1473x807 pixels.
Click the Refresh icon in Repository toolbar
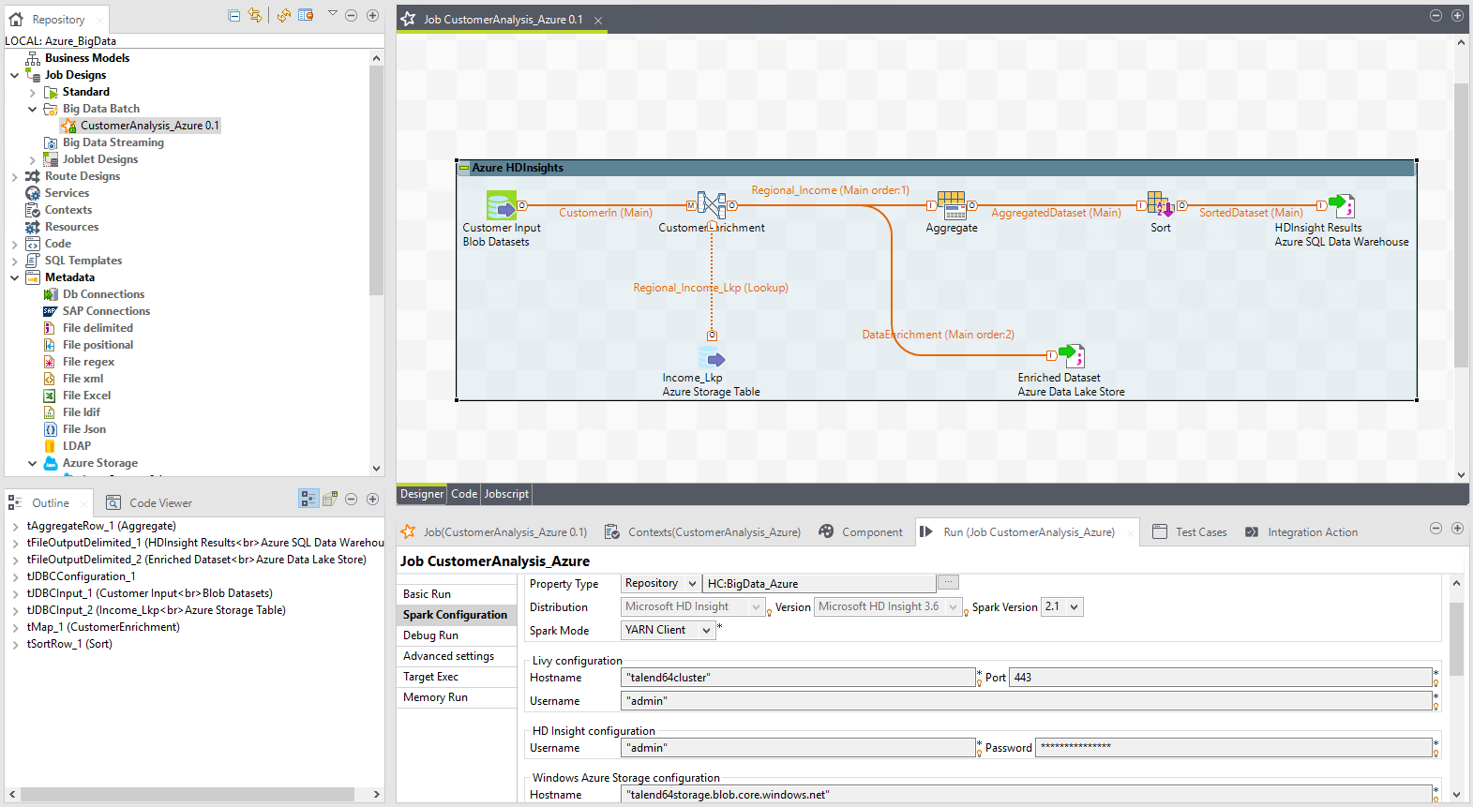283,15
